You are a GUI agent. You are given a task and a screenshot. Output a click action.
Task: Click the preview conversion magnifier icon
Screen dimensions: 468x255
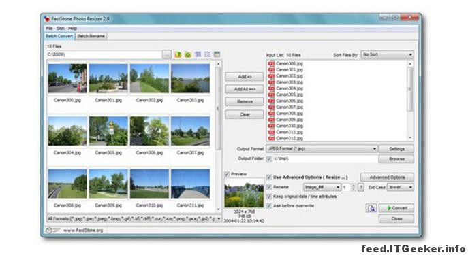point(371,208)
